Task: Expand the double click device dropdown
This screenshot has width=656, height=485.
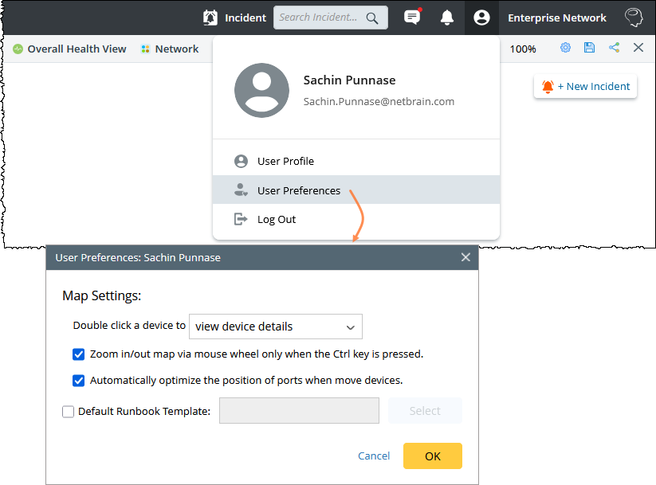Action: point(275,327)
